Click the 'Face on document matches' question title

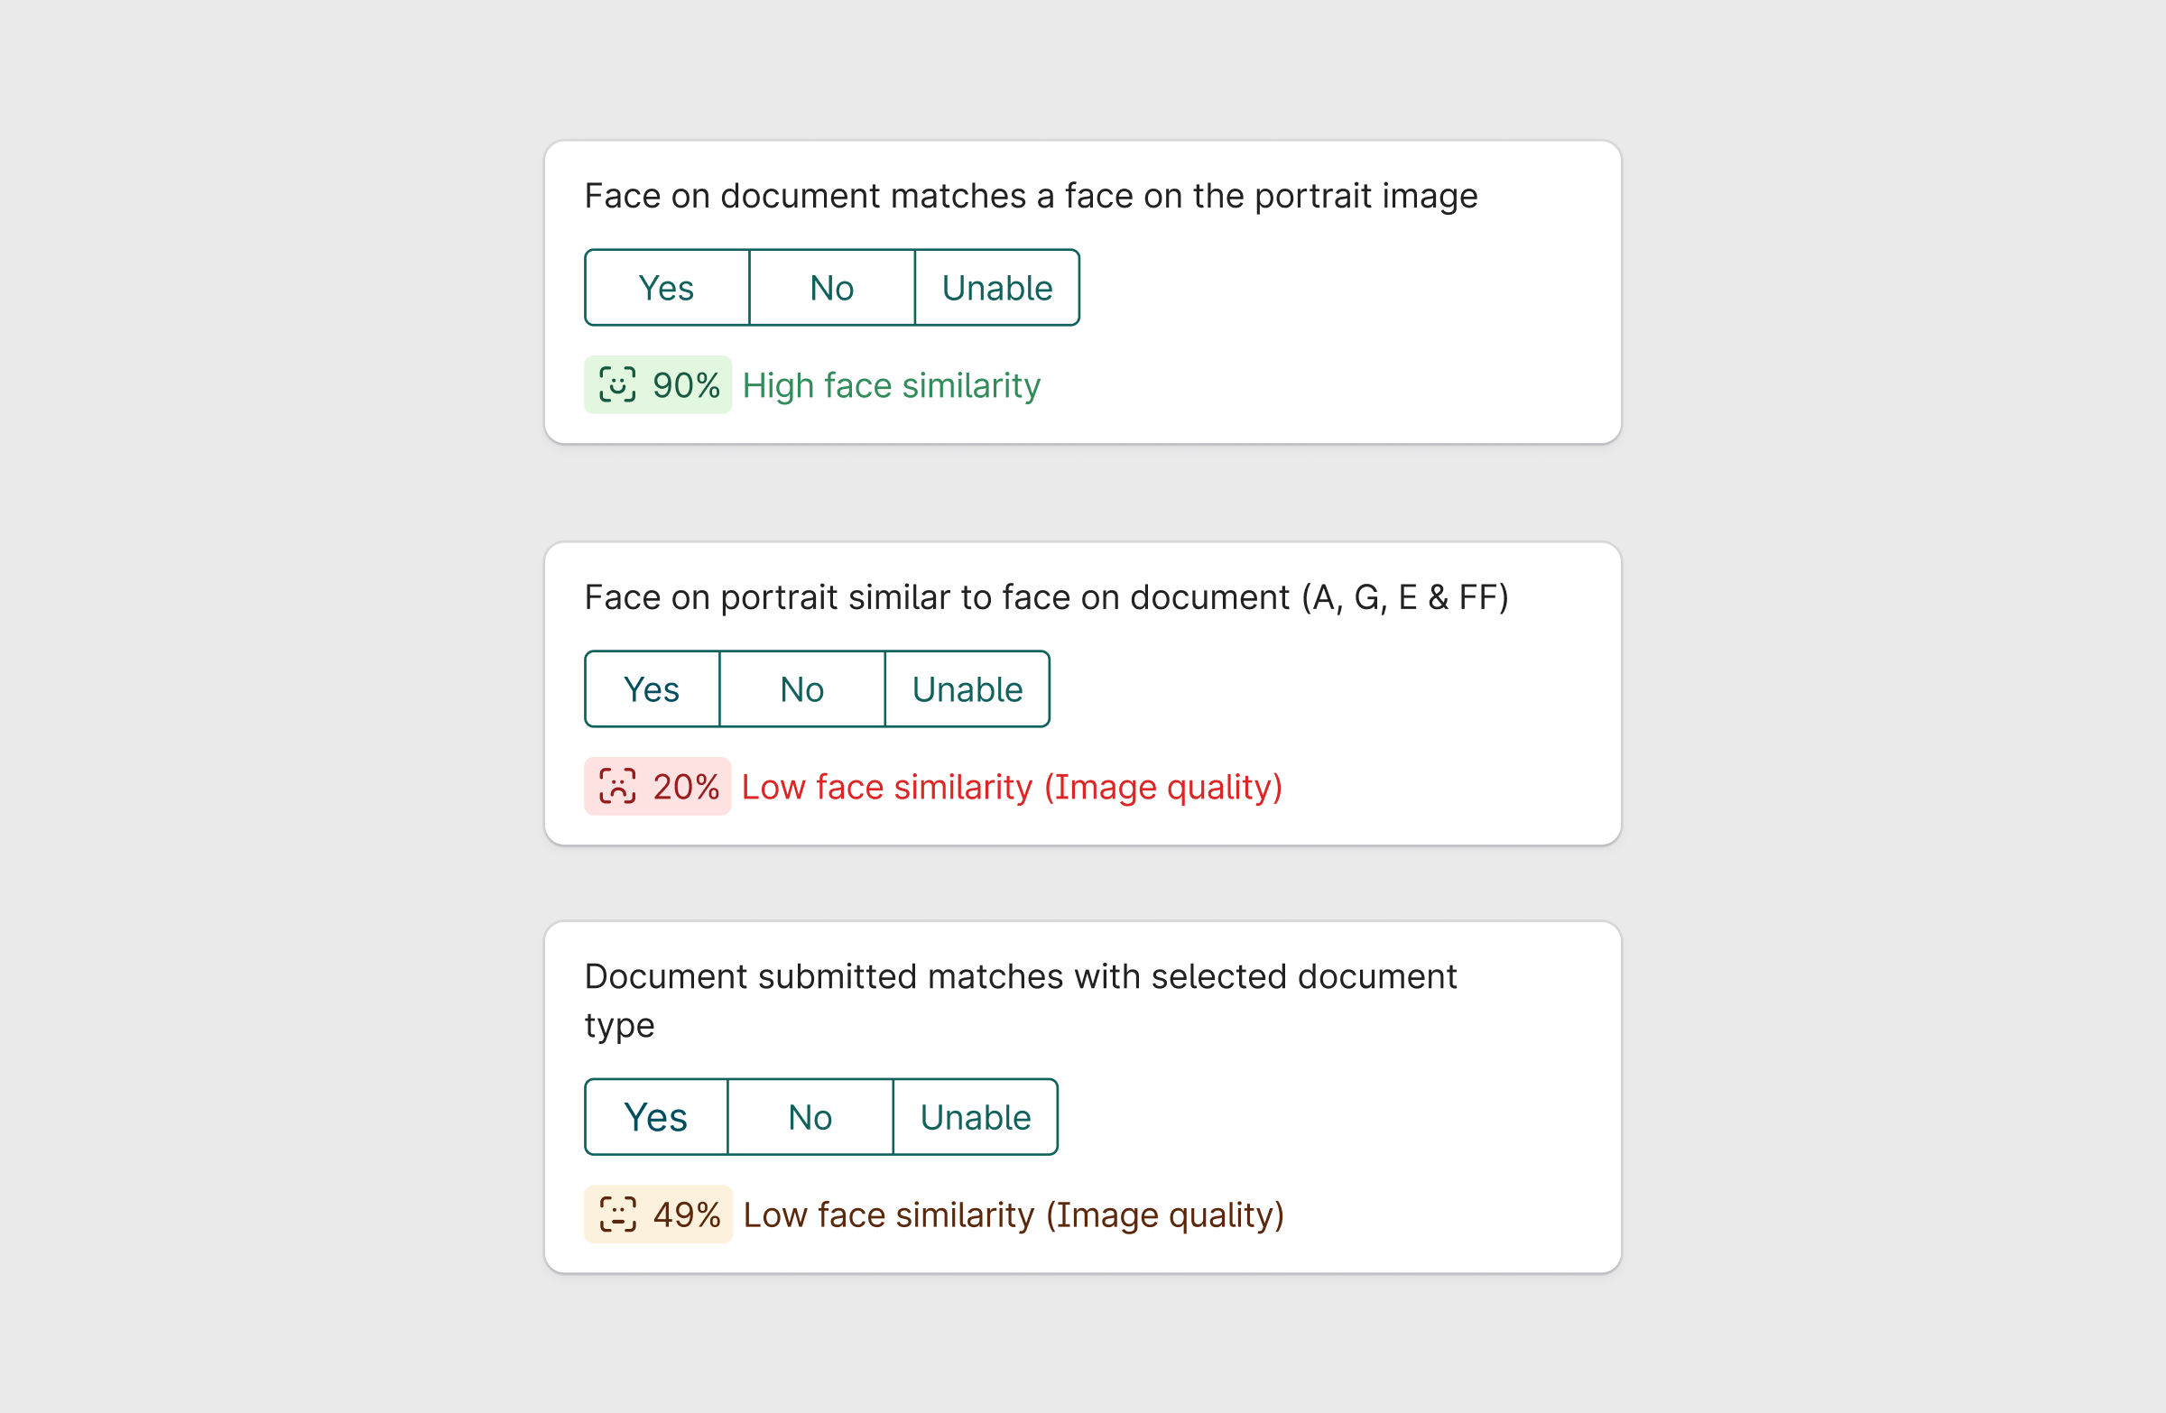tap(1031, 196)
